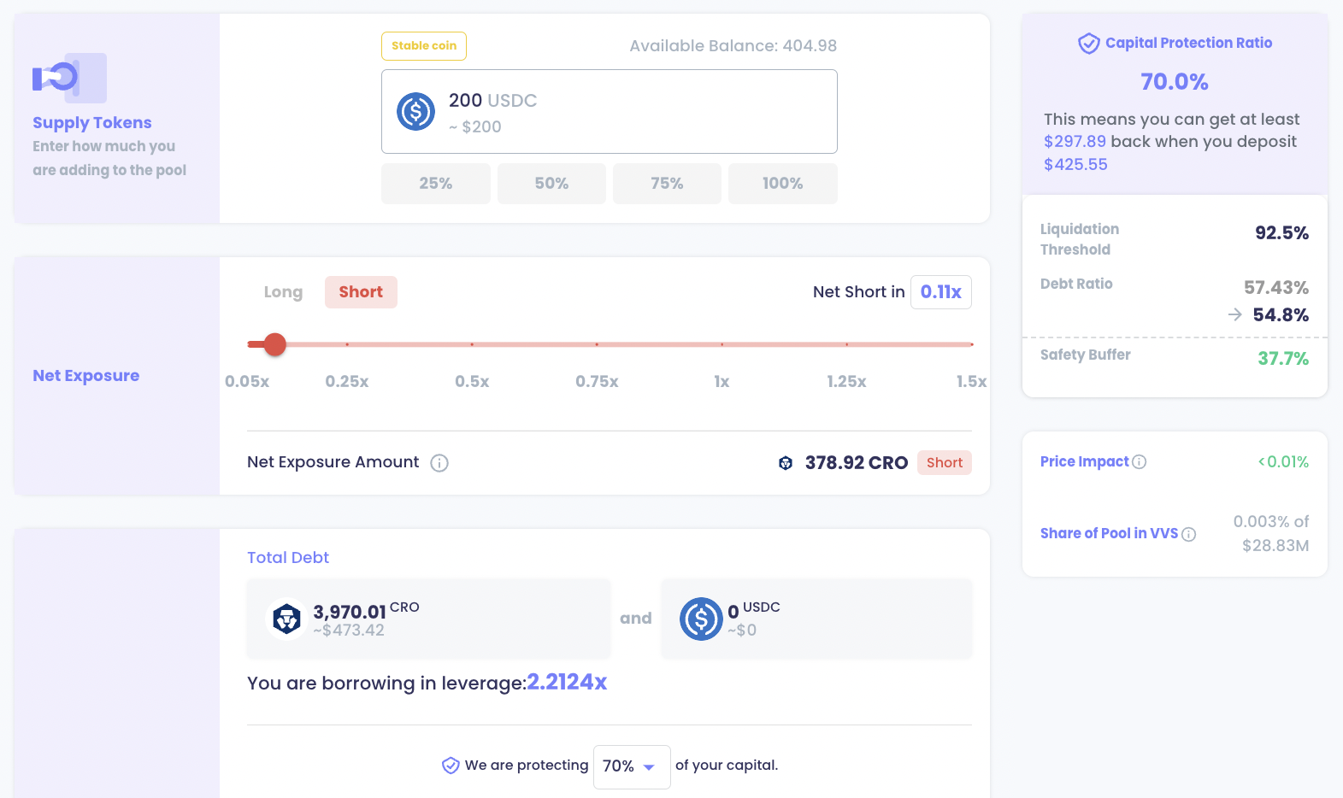Select the Short exposure option
Viewport: 1343px width, 798px height.
click(361, 292)
